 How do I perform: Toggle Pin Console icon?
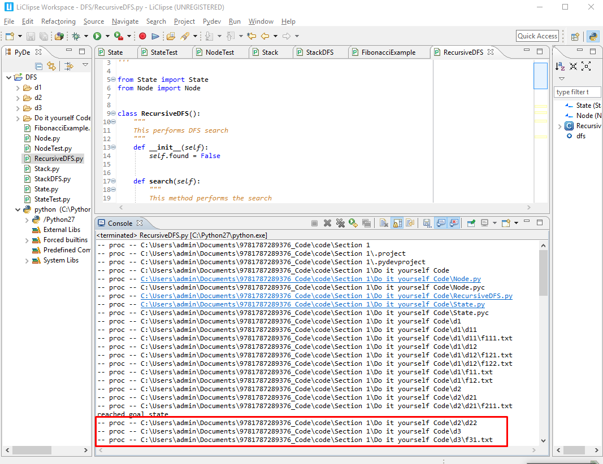coord(471,223)
